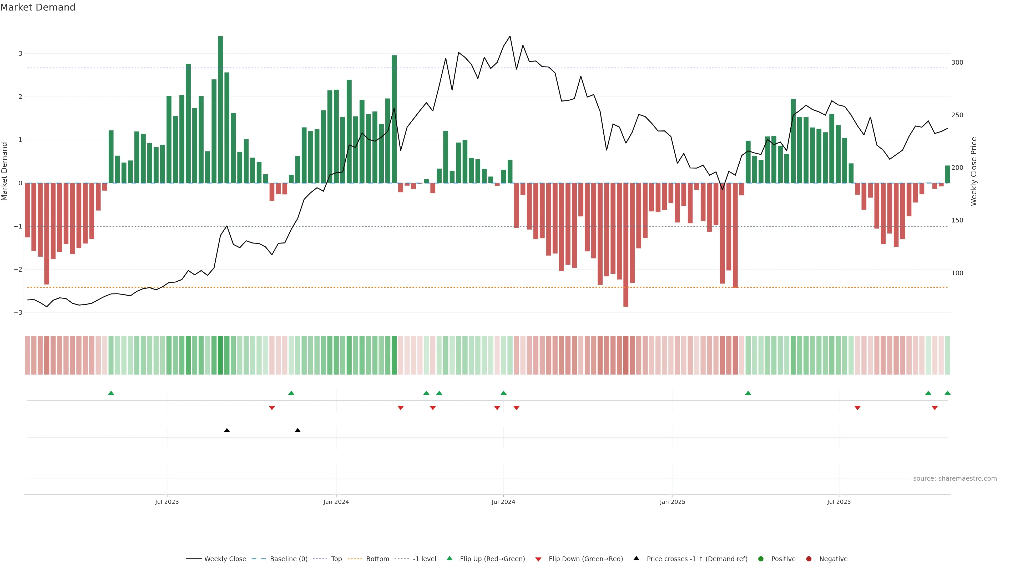Viewport: 1010px width, 568px height.
Task: Click darkest green cell in heatmap strip
Action: point(220,355)
